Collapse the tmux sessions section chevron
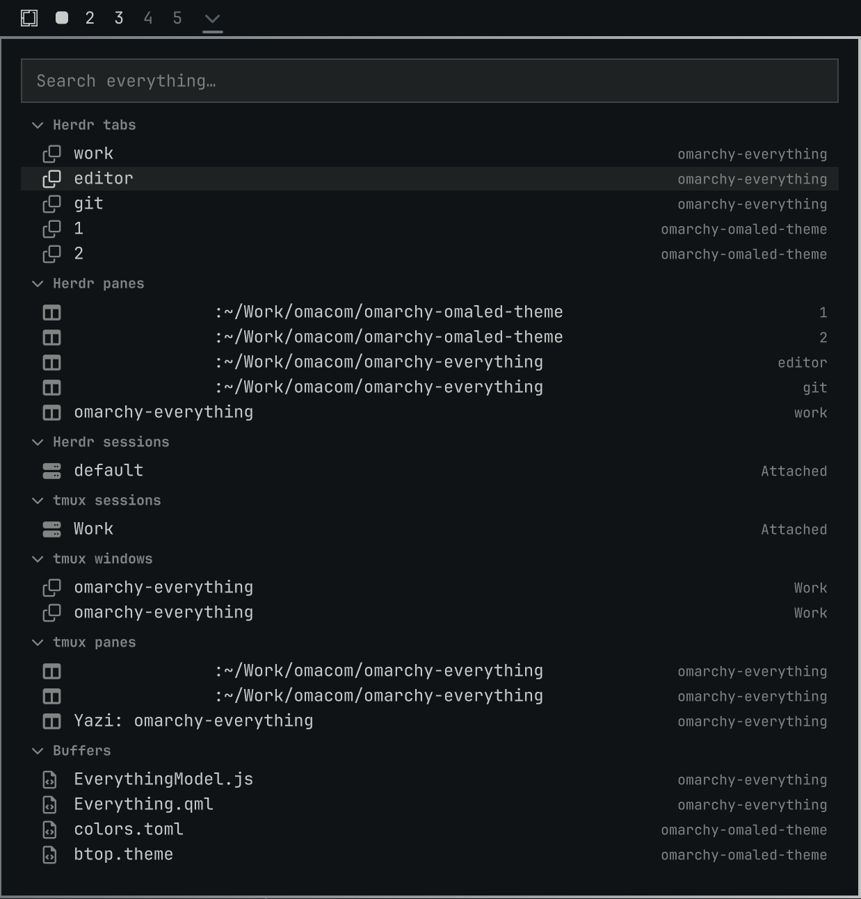The image size is (861, 899). click(x=38, y=501)
